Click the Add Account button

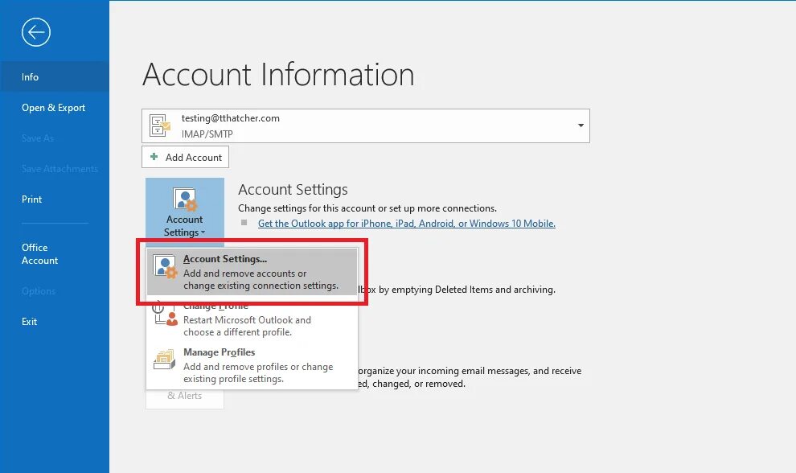pos(185,157)
